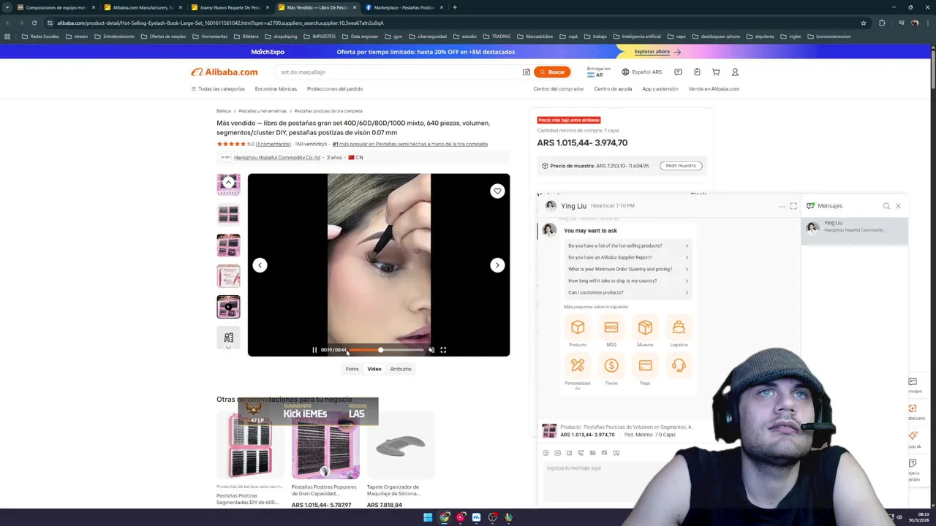This screenshot has height=526, width=936.
Task: Seek within the video progress bar
Action: (385, 350)
